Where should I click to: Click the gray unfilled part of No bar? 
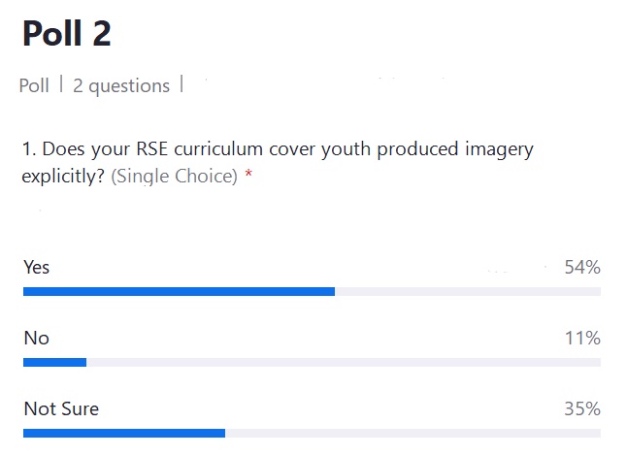pos(344,363)
